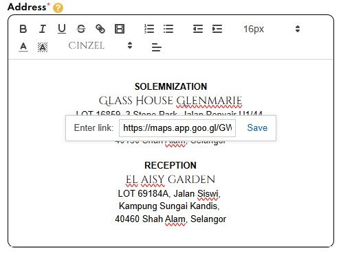Open the text color picker
This screenshot has width=341, height=255.
point(23,47)
